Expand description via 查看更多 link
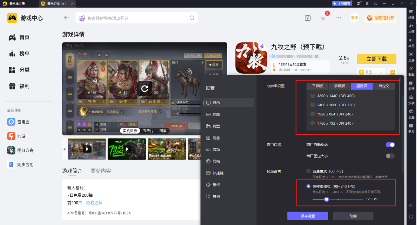The image size is (417, 225). point(94,203)
